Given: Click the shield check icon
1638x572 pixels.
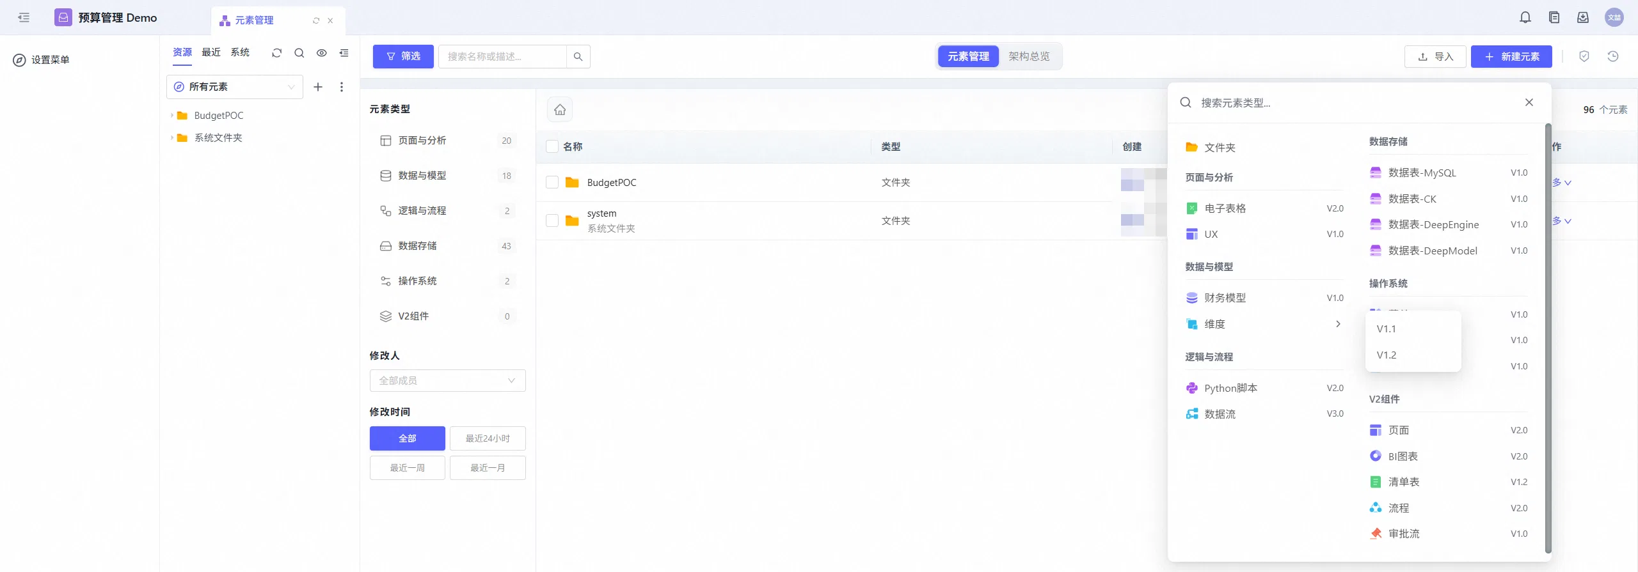Looking at the screenshot, I should 1584,56.
